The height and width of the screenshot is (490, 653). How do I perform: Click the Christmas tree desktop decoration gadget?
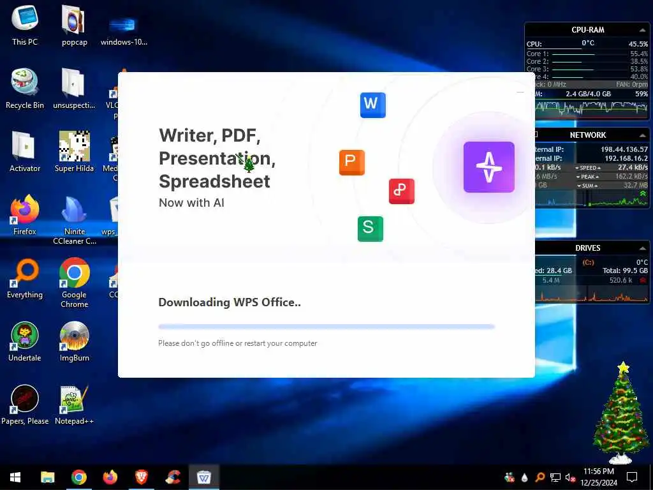(x=620, y=413)
